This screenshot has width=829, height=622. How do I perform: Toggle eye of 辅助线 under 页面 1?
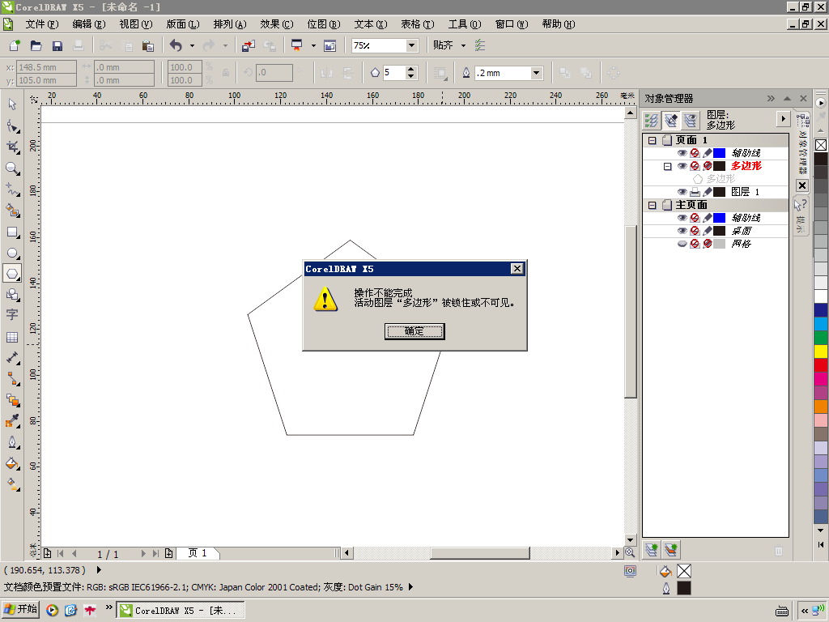(682, 153)
